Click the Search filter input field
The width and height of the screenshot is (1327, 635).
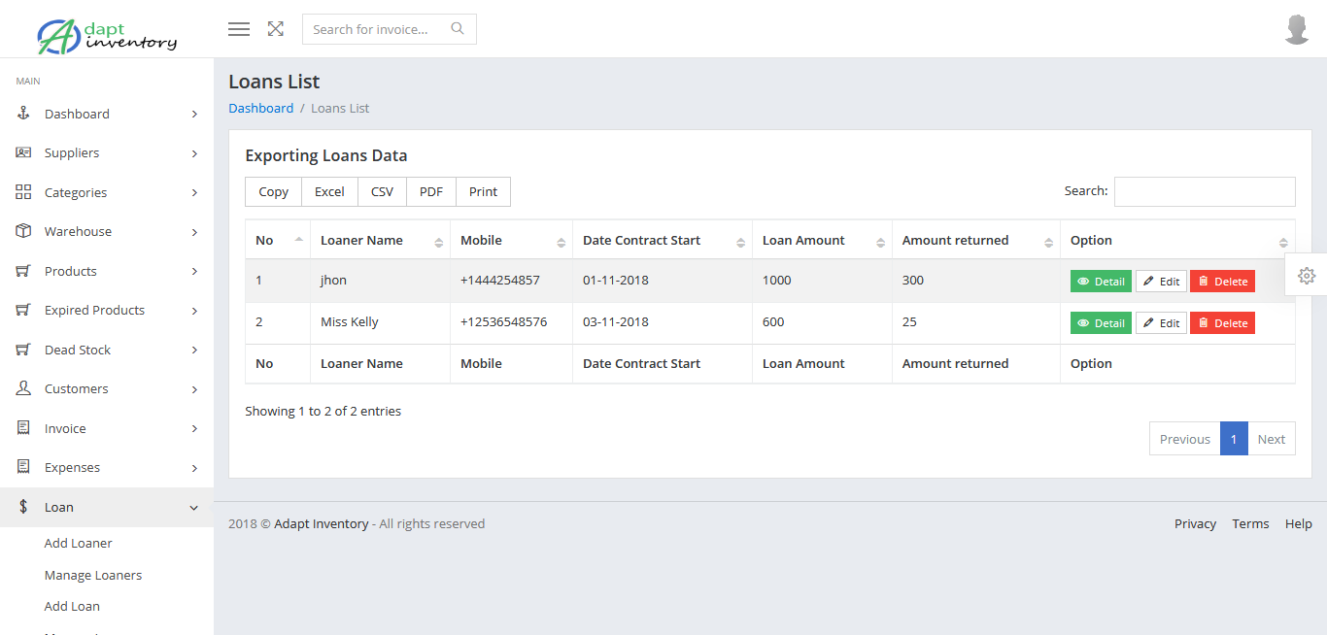1205,191
